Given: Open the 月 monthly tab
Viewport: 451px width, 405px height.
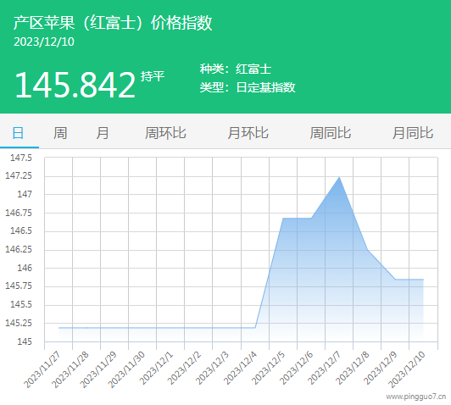Looking at the screenshot, I should point(103,133).
